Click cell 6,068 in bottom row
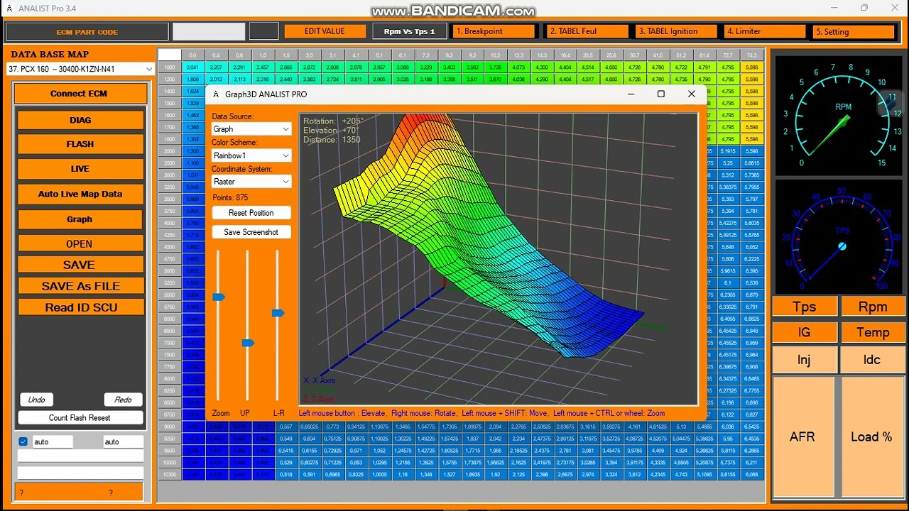Image resolution: width=909 pixels, height=511 pixels. pos(752,475)
